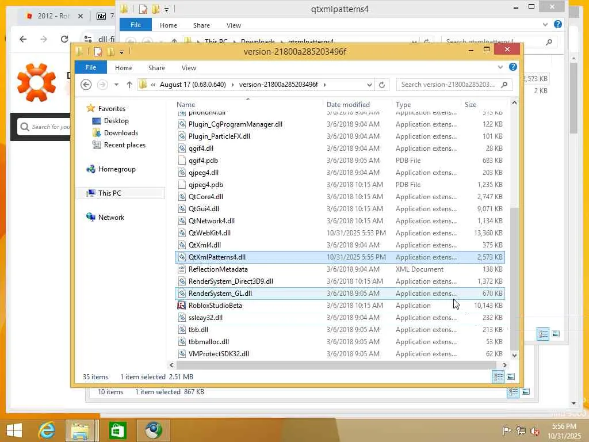This screenshot has width=589, height=442.
Task: Open Customize Quick Access Toolbar dropdown front window
Action: (x=122, y=52)
